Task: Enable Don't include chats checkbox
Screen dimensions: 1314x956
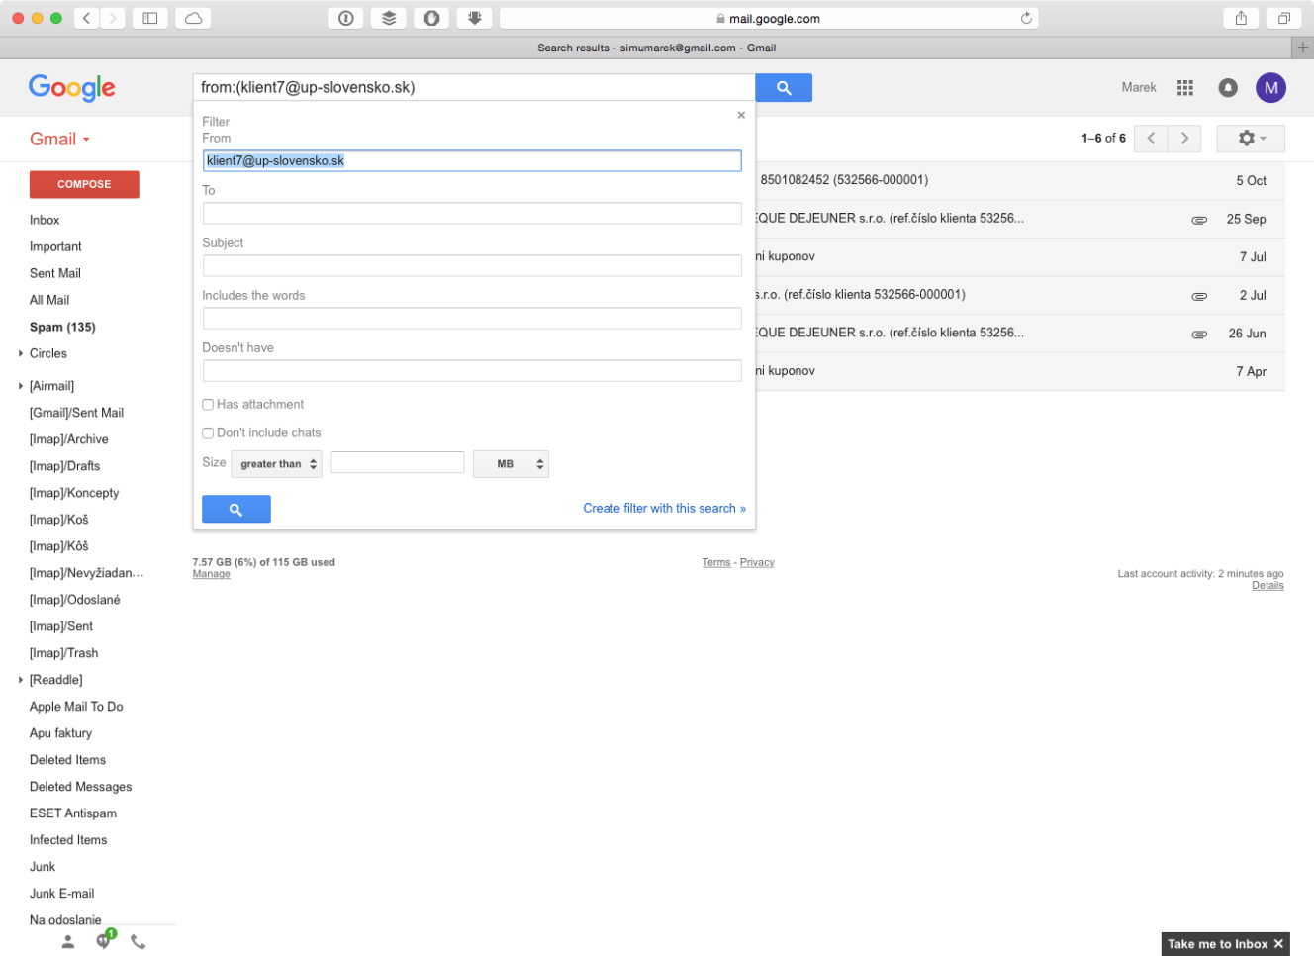Action: pyautogui.click(x=208, y=433)
